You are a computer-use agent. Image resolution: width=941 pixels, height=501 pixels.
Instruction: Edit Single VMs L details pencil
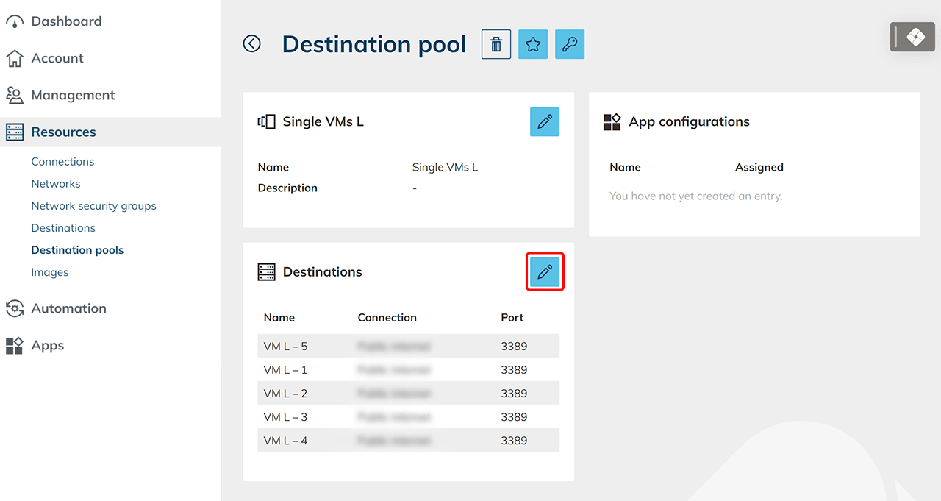click(545, 121)
